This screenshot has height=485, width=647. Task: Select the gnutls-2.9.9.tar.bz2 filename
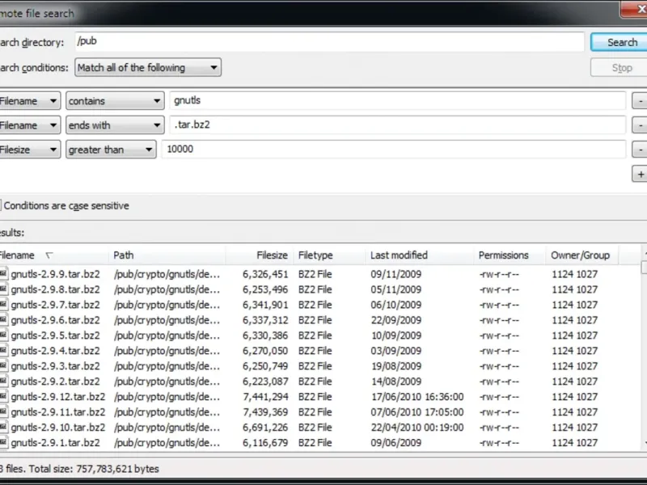[55, 274]
